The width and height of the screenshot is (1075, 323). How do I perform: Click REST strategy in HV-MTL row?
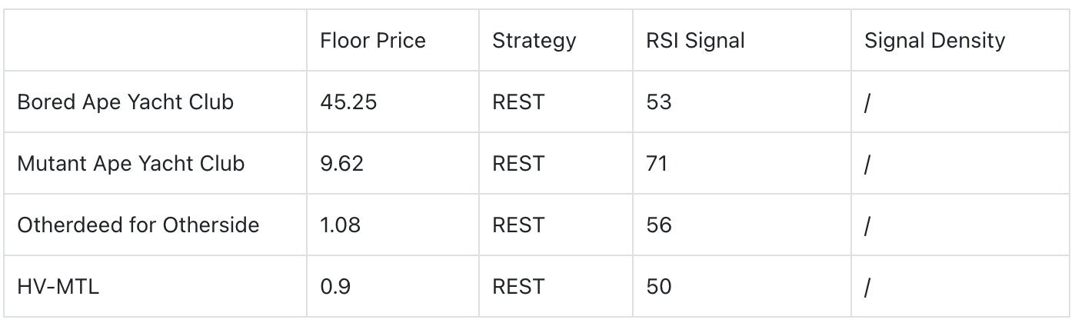click(x=518, y=286)
